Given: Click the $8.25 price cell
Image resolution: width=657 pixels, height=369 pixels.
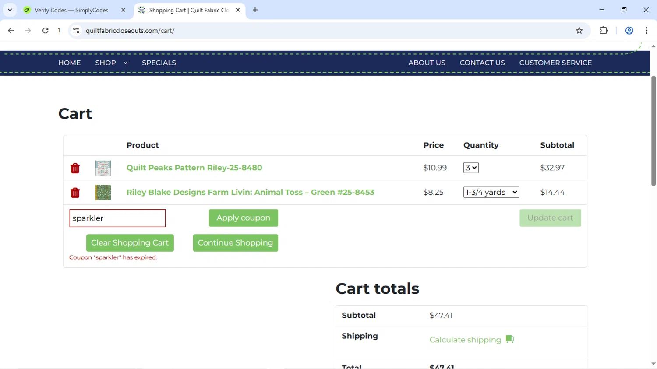Looking at the screenshot, I should [433, 192].
